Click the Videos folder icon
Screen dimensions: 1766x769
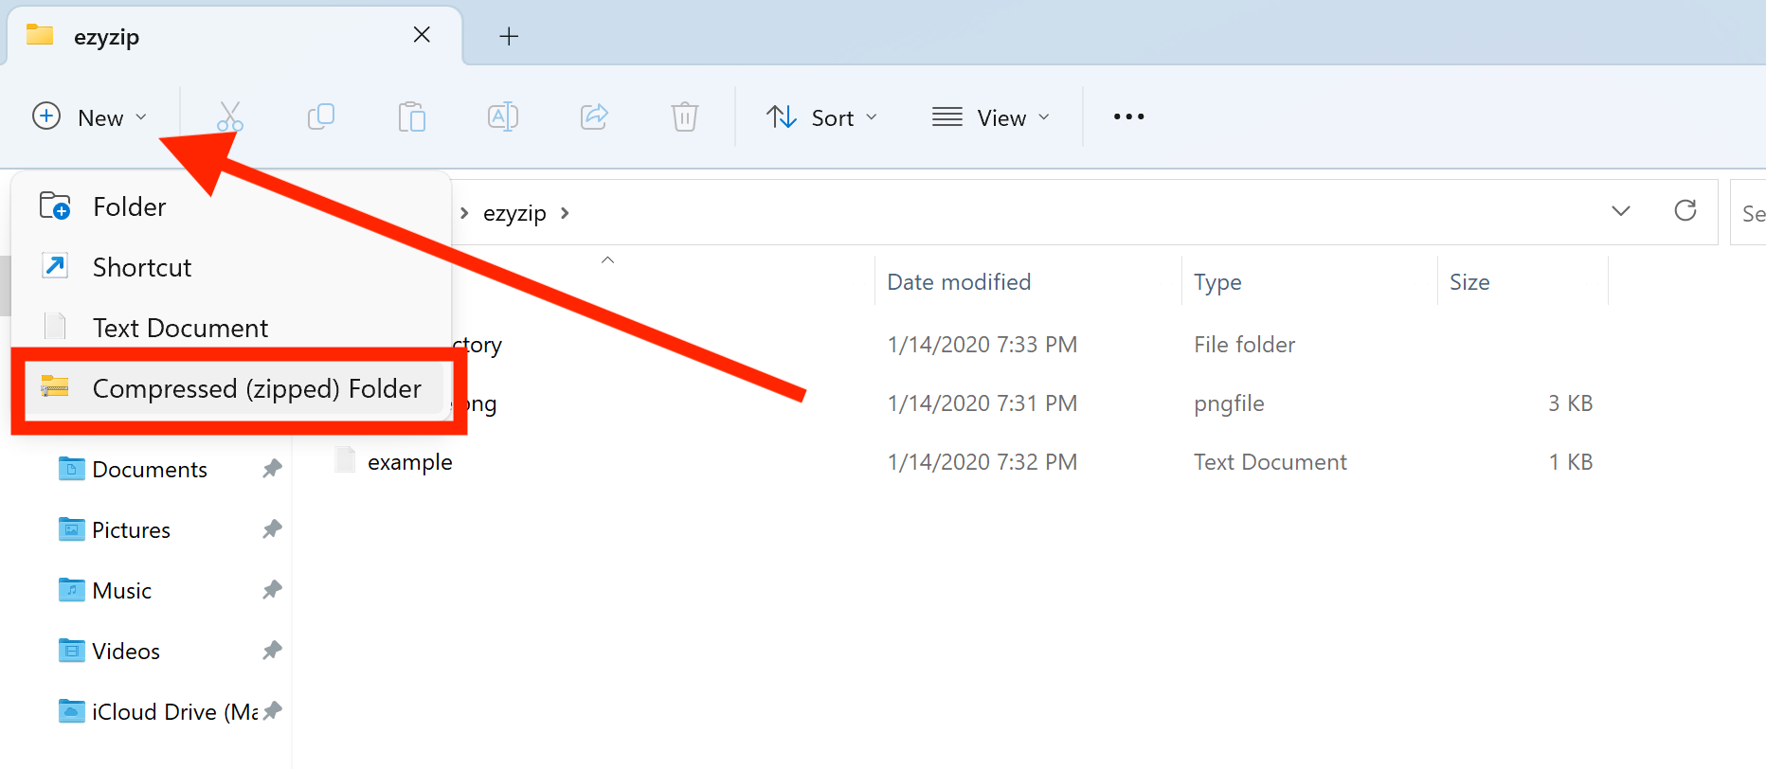pyautogui.click(x=71, y=650)
